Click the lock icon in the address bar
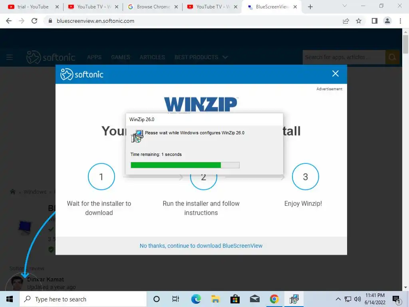Viewport: 409px width, 307px height. pos(50,21)
